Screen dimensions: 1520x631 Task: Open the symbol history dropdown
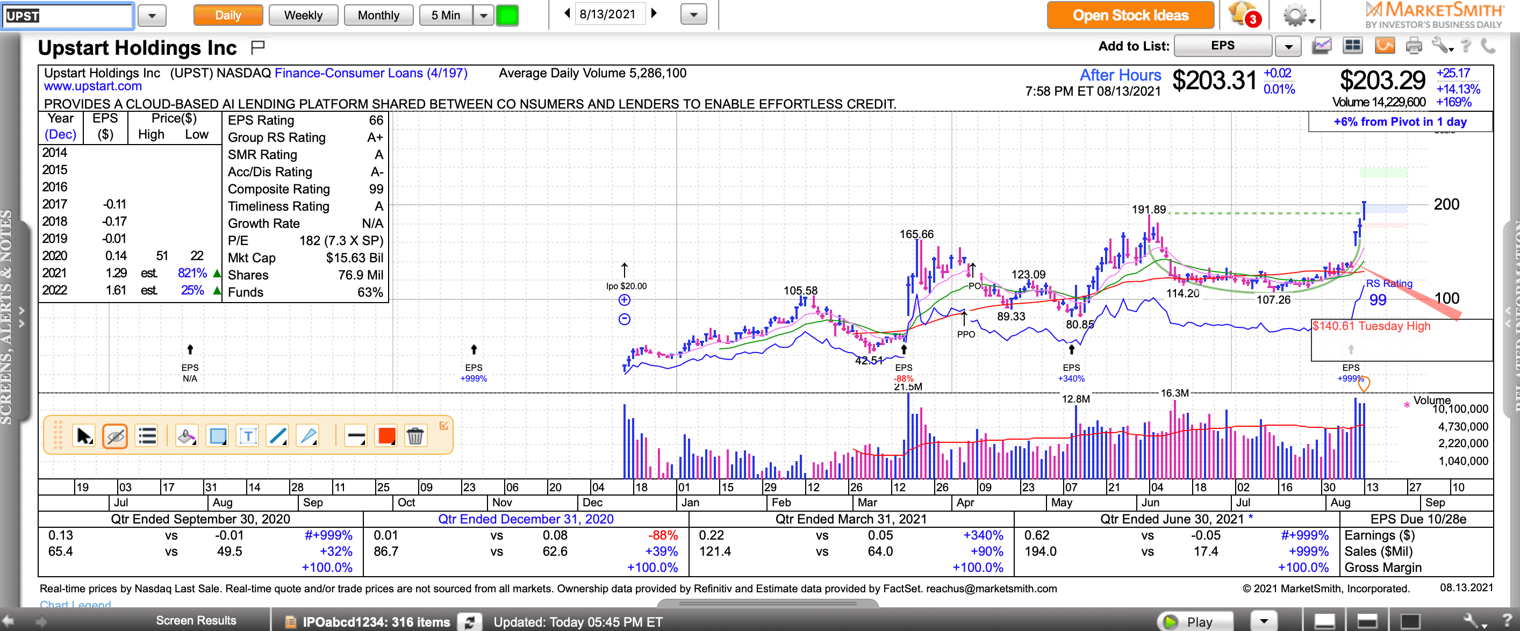click(x=152, y=16)
